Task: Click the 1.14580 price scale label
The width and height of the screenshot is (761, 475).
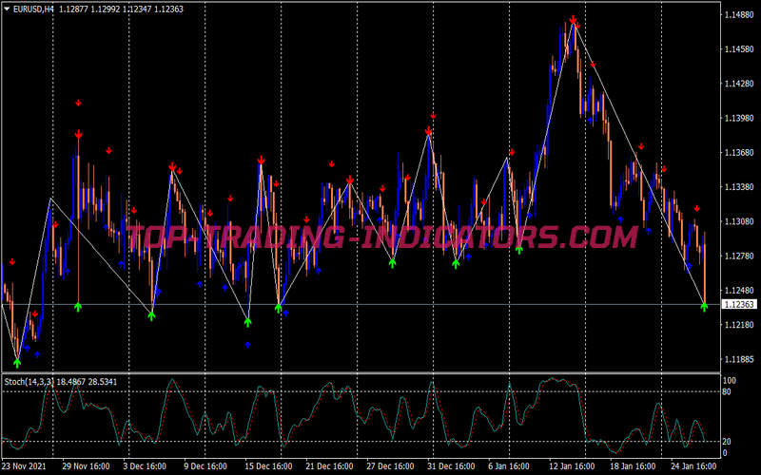Action: click(739, 49)
